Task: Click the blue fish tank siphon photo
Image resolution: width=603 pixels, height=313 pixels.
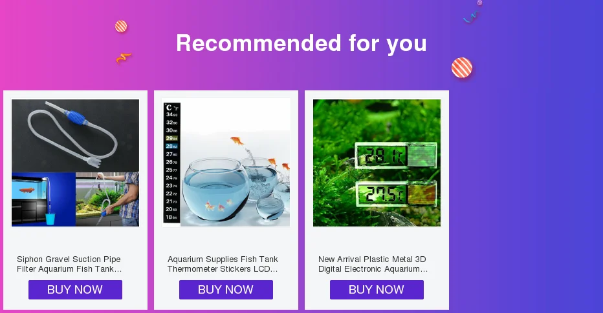Action: [43, 199]
